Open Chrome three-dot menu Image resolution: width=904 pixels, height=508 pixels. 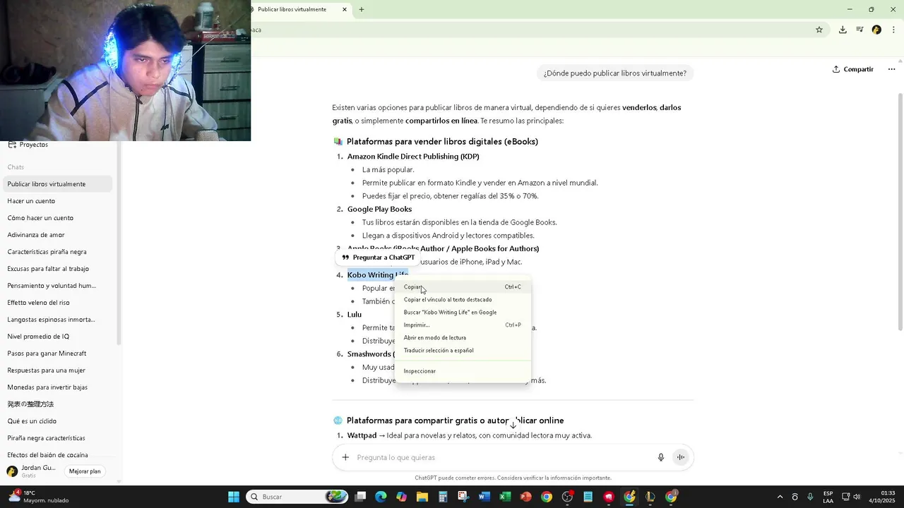pyautogui.click(x=893, y=30)
